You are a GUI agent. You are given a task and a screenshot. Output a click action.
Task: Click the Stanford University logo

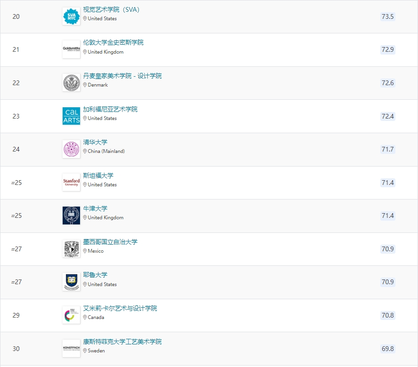[x=71, y=182]
